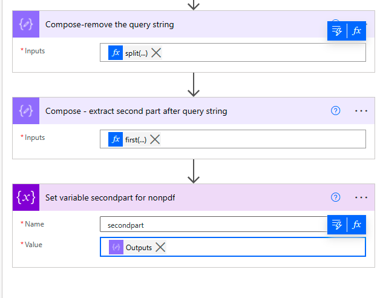Open the ellipsis menu on Set variable secondpart

(x=361, y=197)
